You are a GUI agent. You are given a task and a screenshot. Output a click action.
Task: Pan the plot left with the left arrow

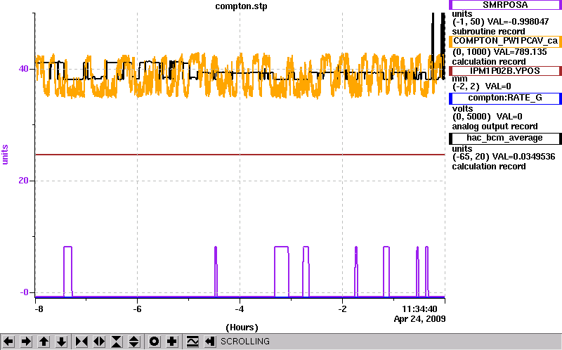pyautogui.click(x=8, y=342)
